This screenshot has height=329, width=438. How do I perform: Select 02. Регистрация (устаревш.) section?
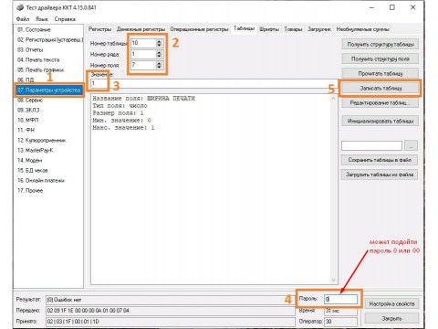click(x=50, y=39)
